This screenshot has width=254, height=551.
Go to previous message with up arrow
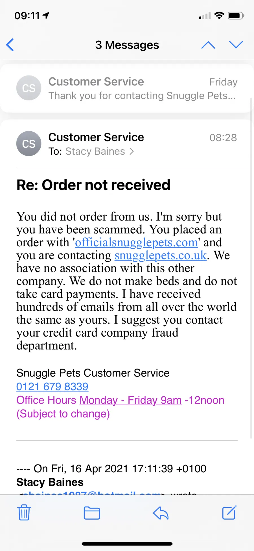click(208, 45)
